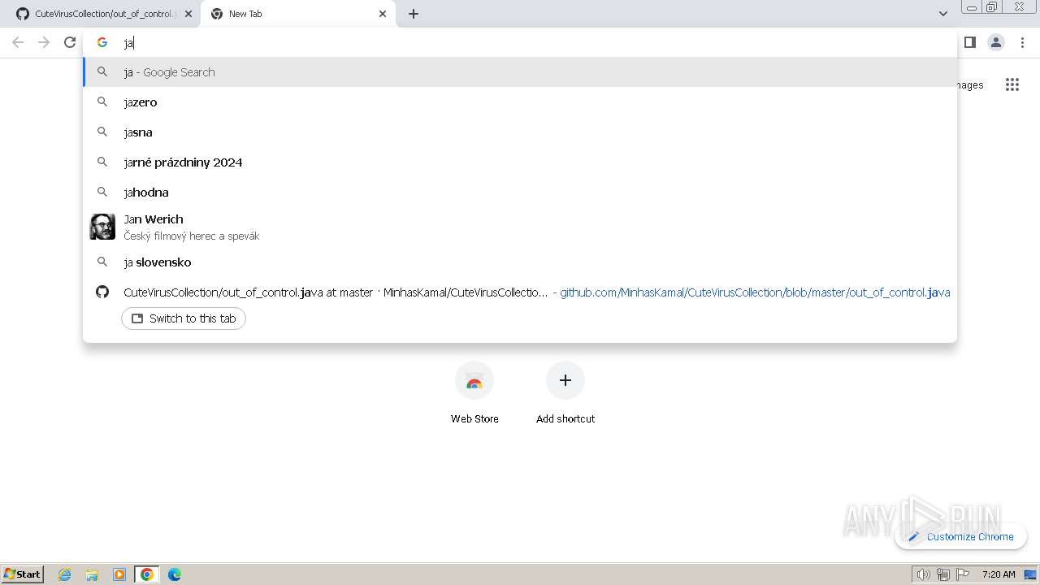This screenshot has height=585, width=1040.
Task: Click search icon next to 'jazero'
Action: 102,102
